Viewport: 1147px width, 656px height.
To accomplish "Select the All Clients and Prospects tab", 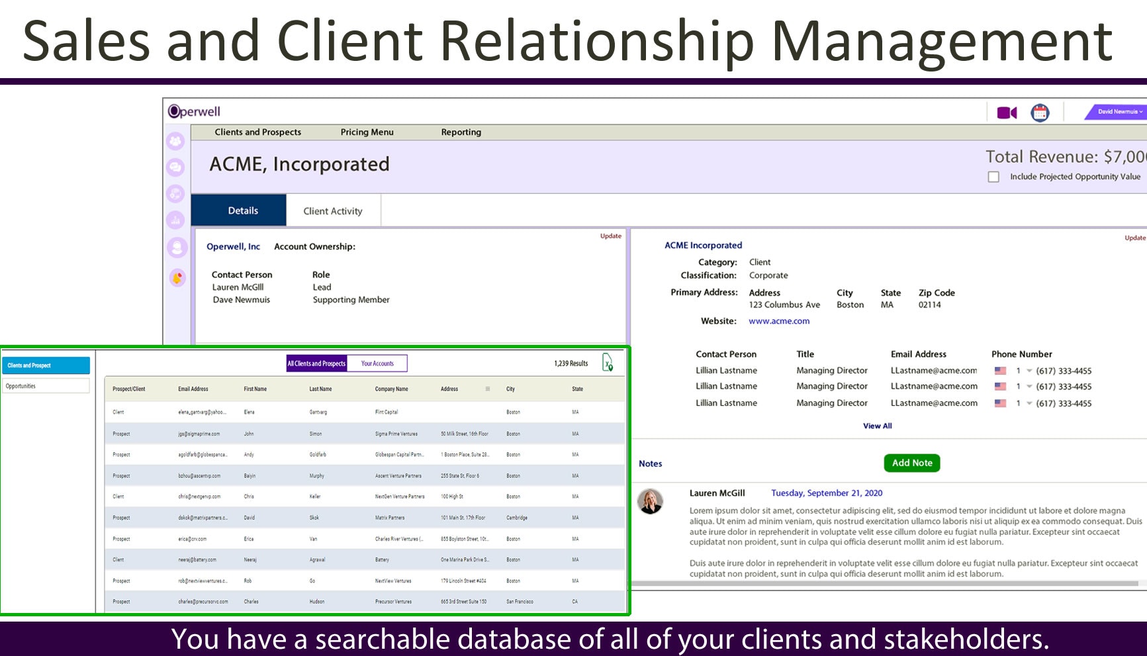I will pyautogui.click(x=316, y=363).
